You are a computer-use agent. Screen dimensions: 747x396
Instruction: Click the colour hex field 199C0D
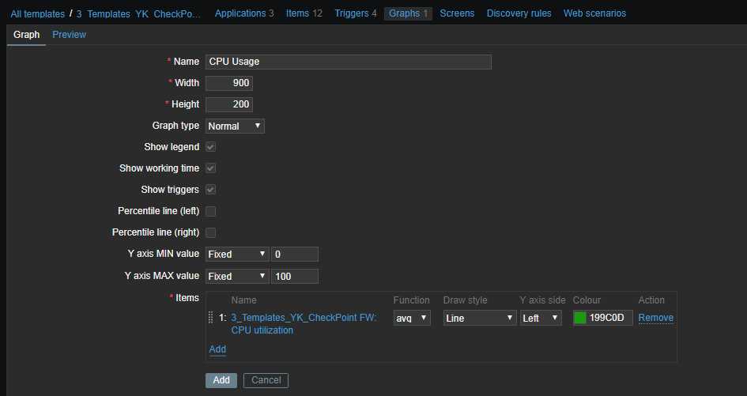click(609, 318)
